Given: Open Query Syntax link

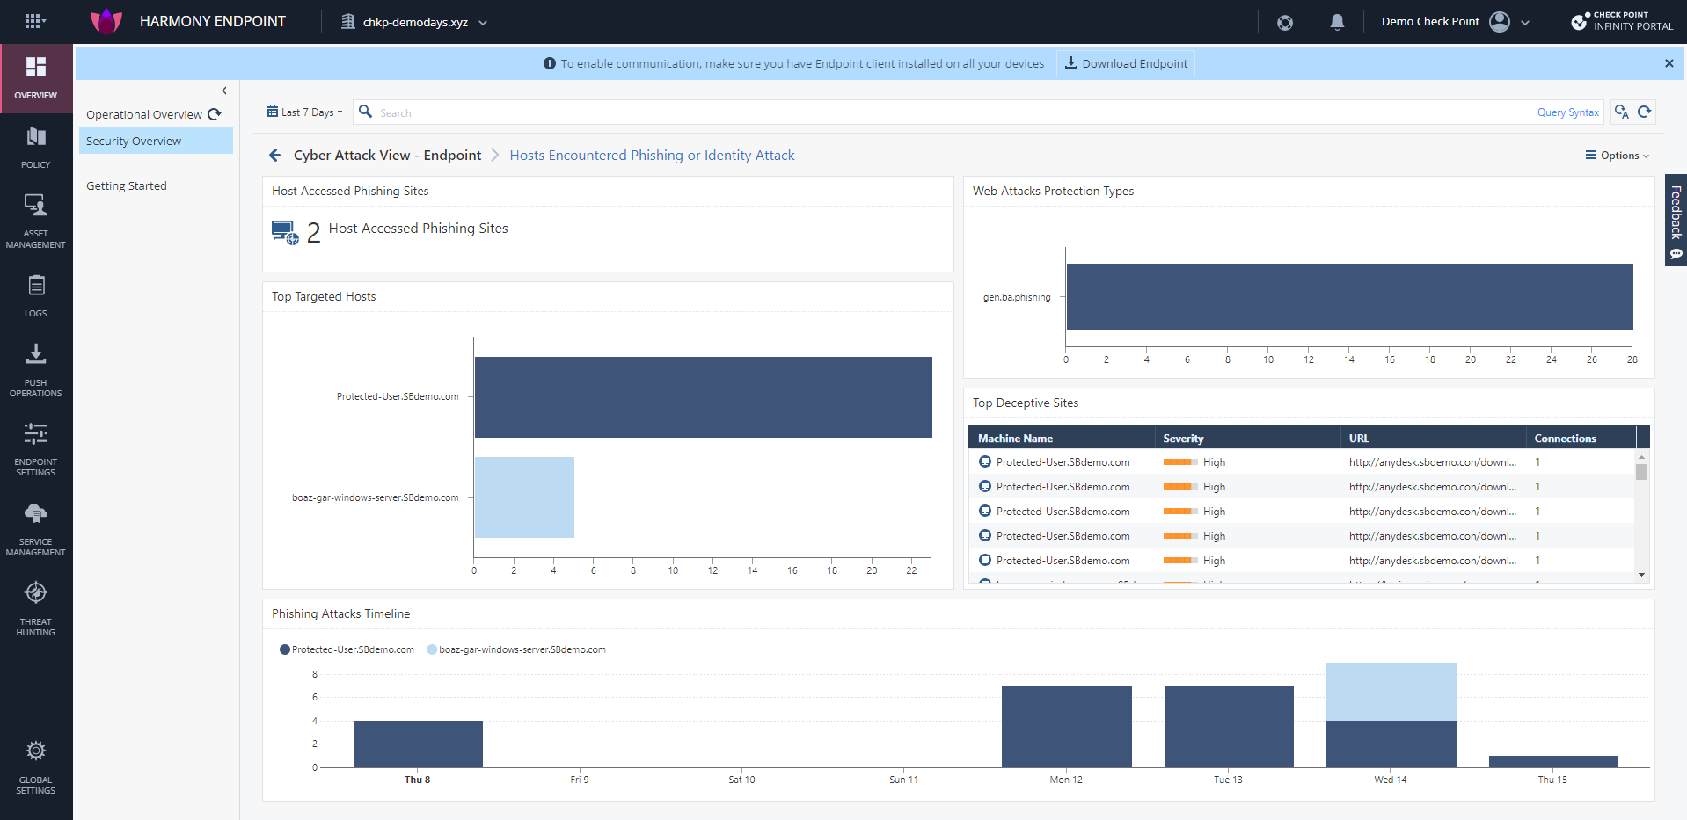Looking at the screenshot, I should 1567,112.
